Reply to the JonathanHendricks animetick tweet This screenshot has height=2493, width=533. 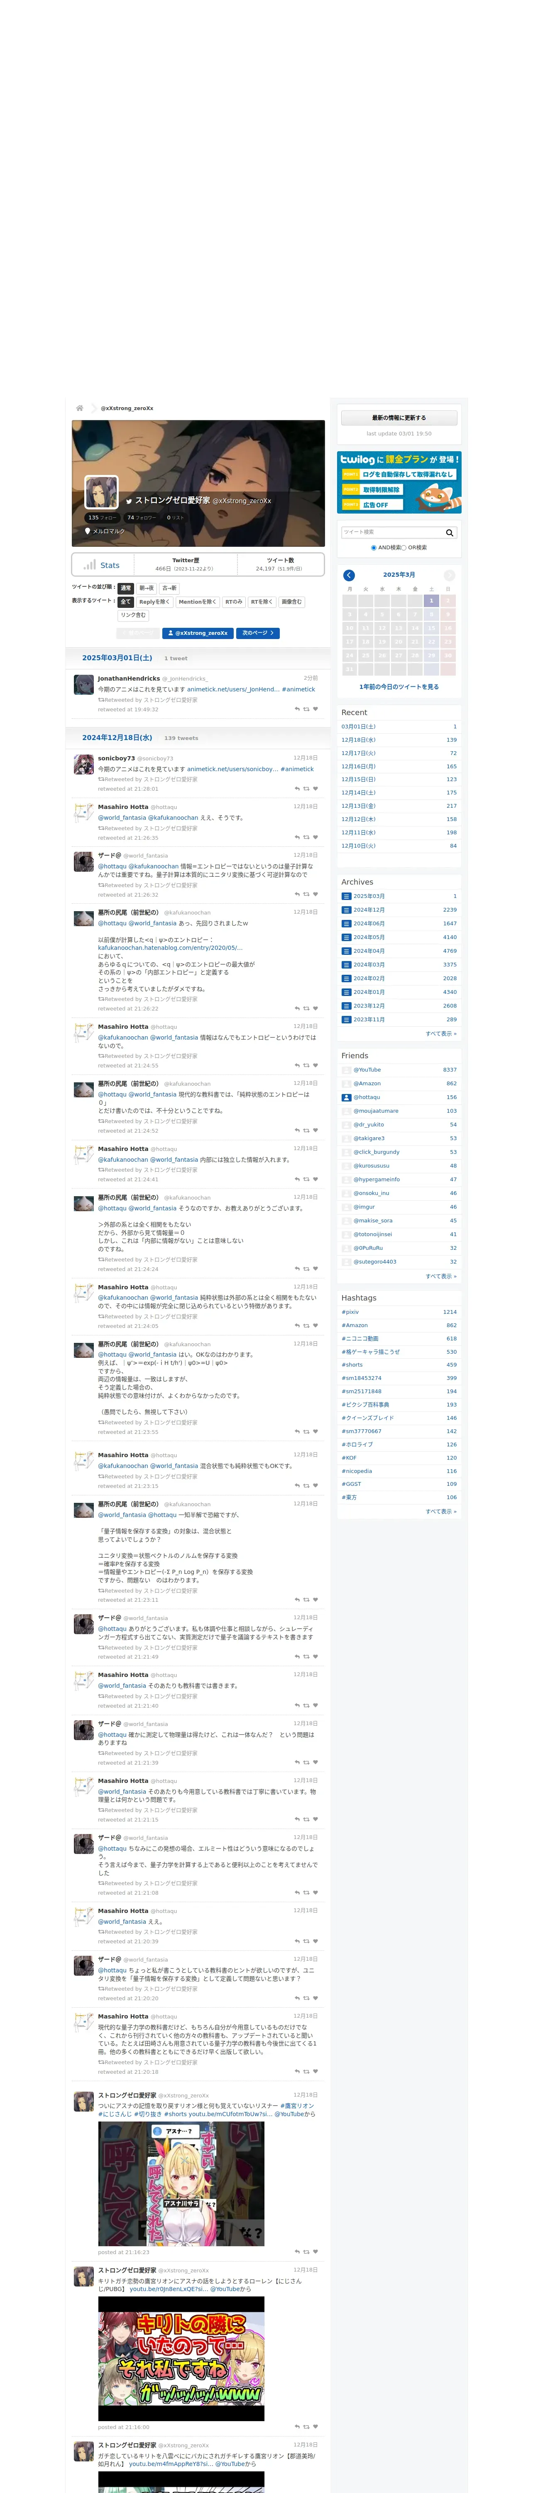pos(297,708)
